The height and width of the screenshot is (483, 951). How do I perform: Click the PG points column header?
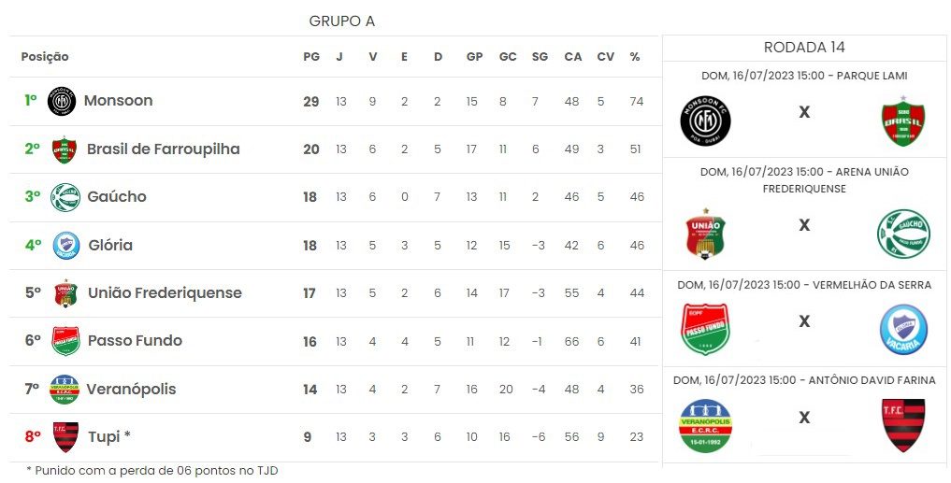pyautogui.click(x=311, y=57)
